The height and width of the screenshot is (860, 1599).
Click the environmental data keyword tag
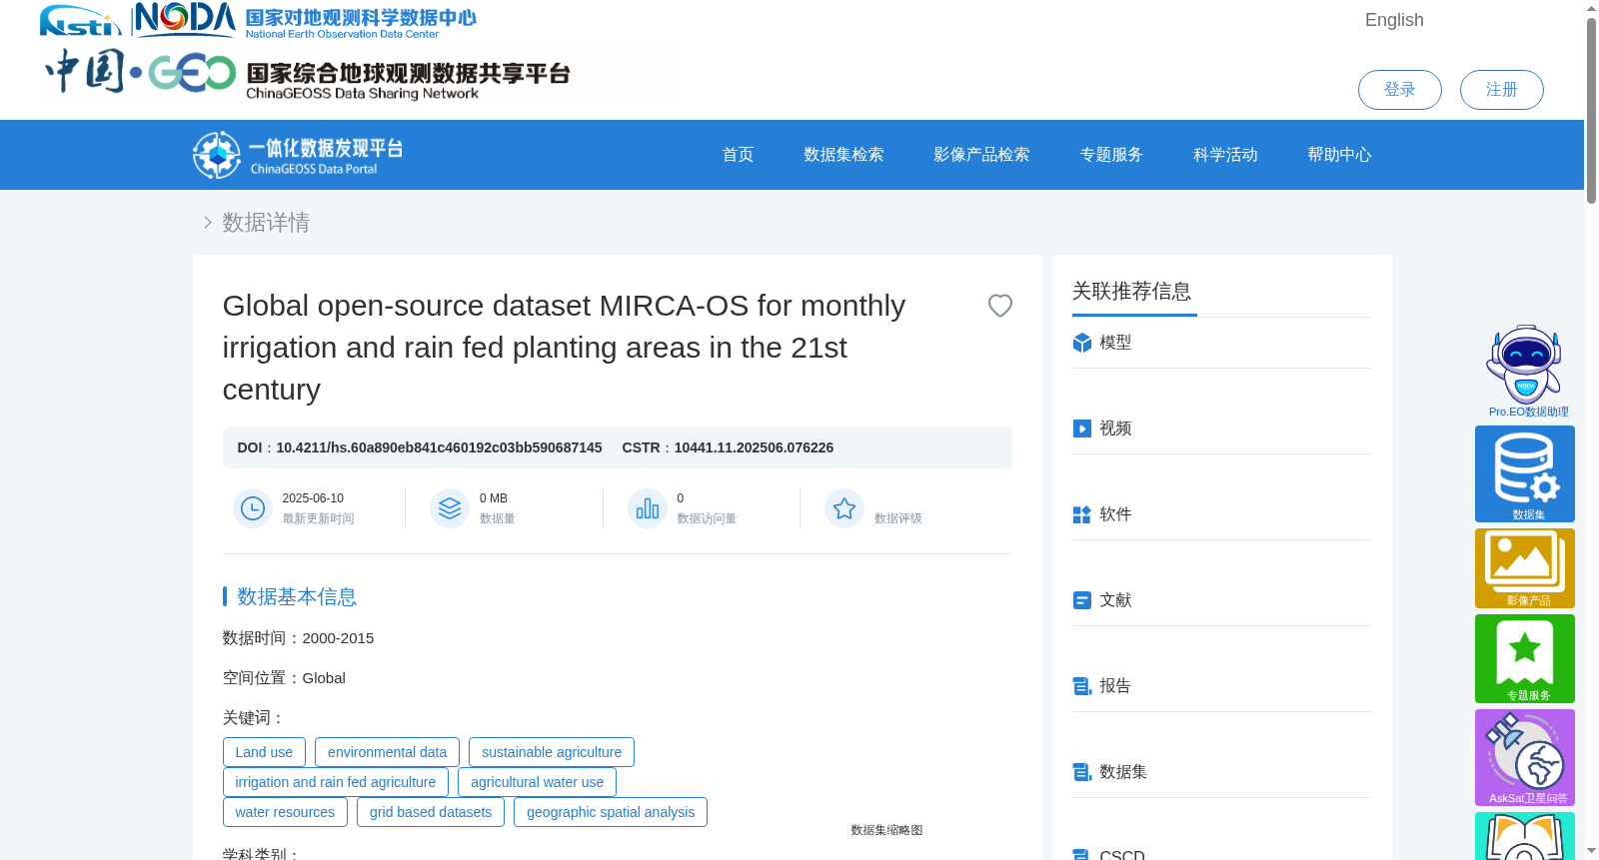click(x=387, y=752)
